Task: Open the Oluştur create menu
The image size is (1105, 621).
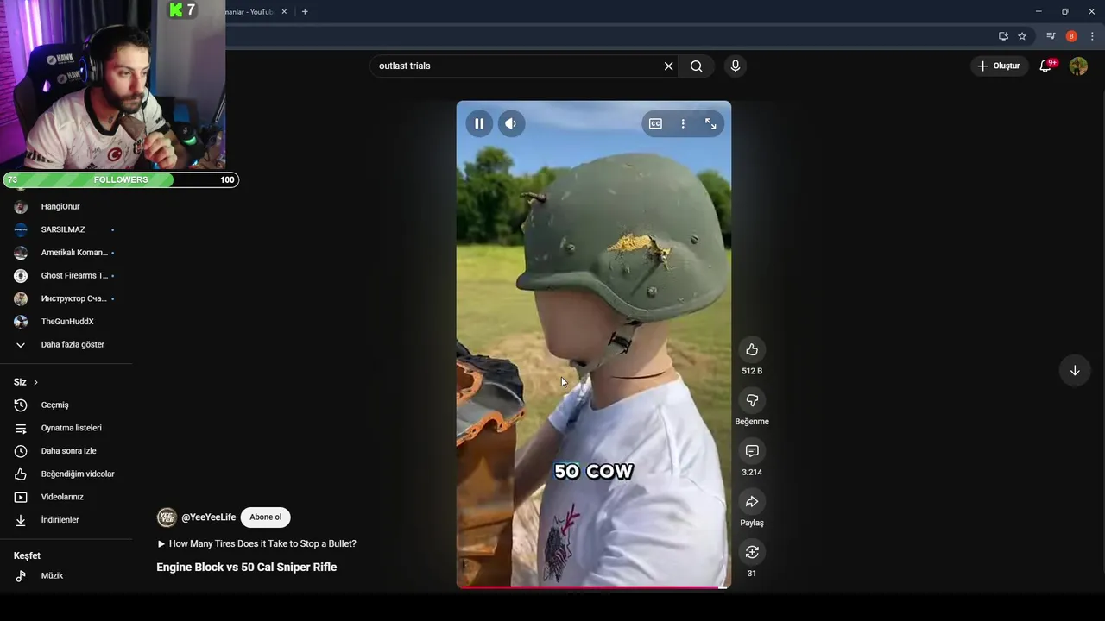Action: 999,66
